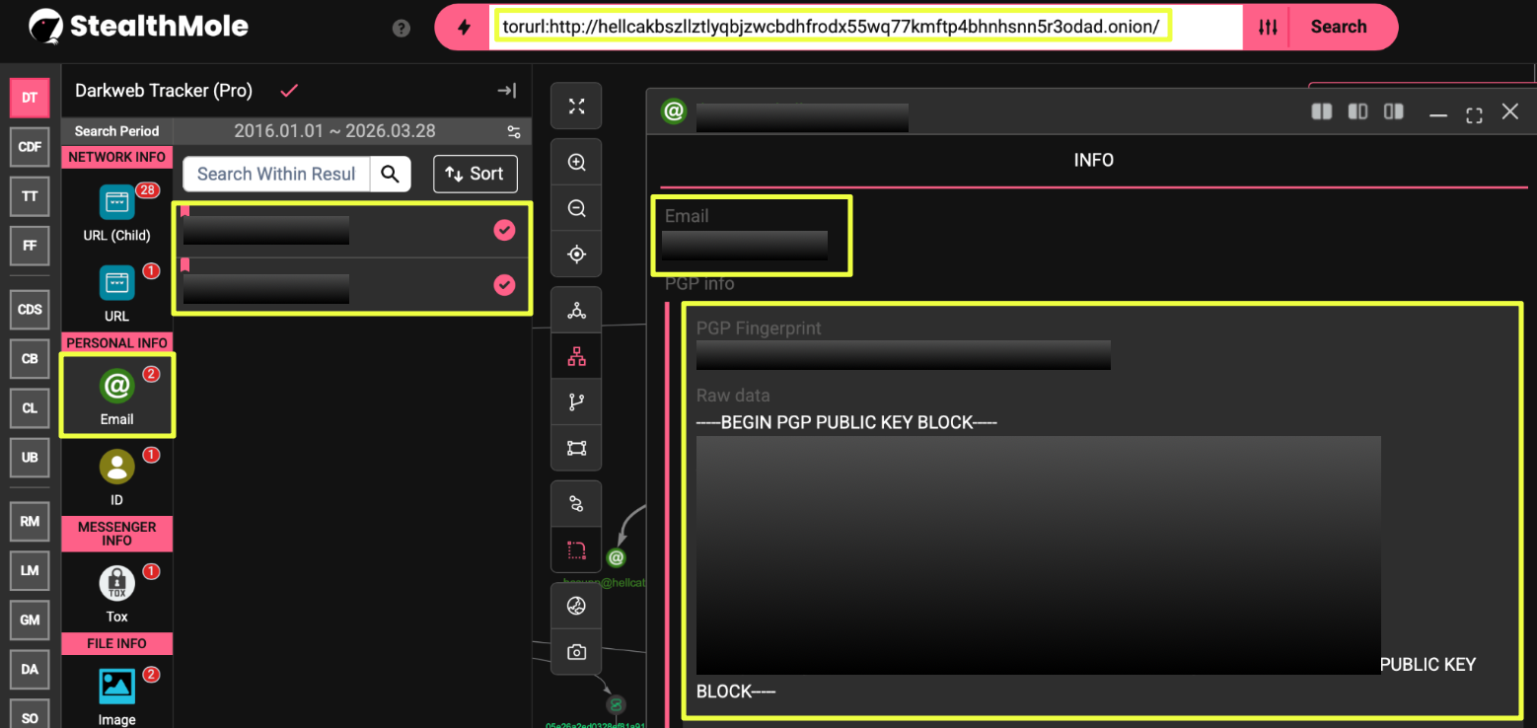Zoom in on the graph view
The width and height of the screenshot is (1537, 728).
pos(577,163)
